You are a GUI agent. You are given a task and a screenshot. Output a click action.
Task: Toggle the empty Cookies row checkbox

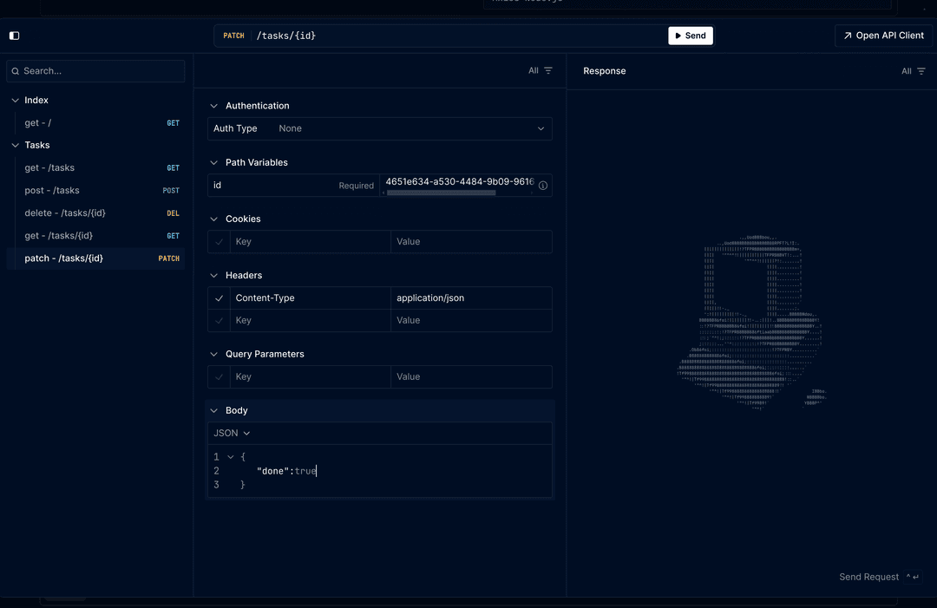[219, 242]
